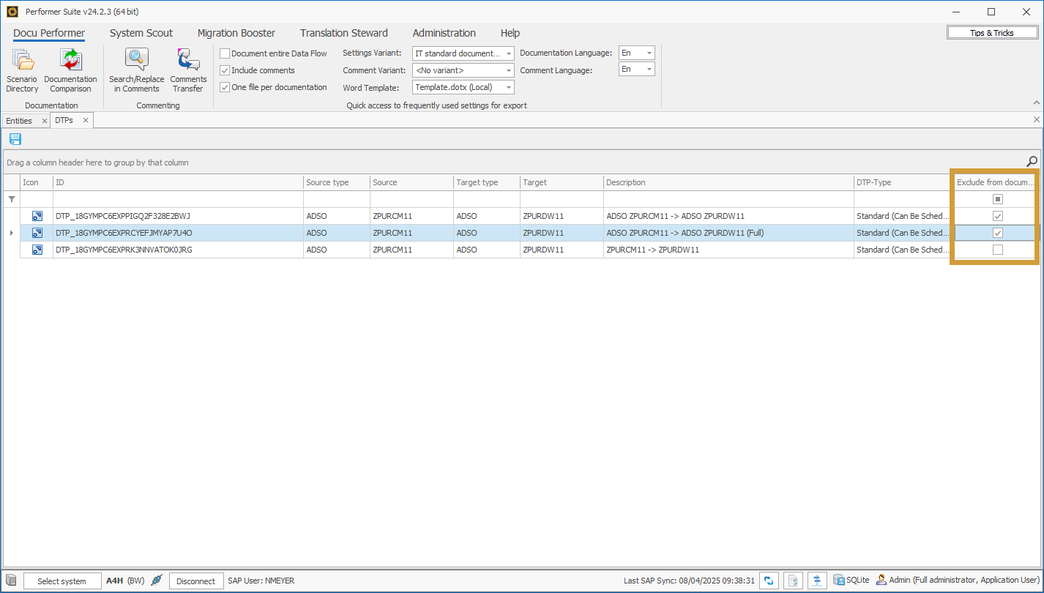Toggle the Include comments checkbox
The width and height of the screenshot is (1044, 593).
[x=225, y=70]
